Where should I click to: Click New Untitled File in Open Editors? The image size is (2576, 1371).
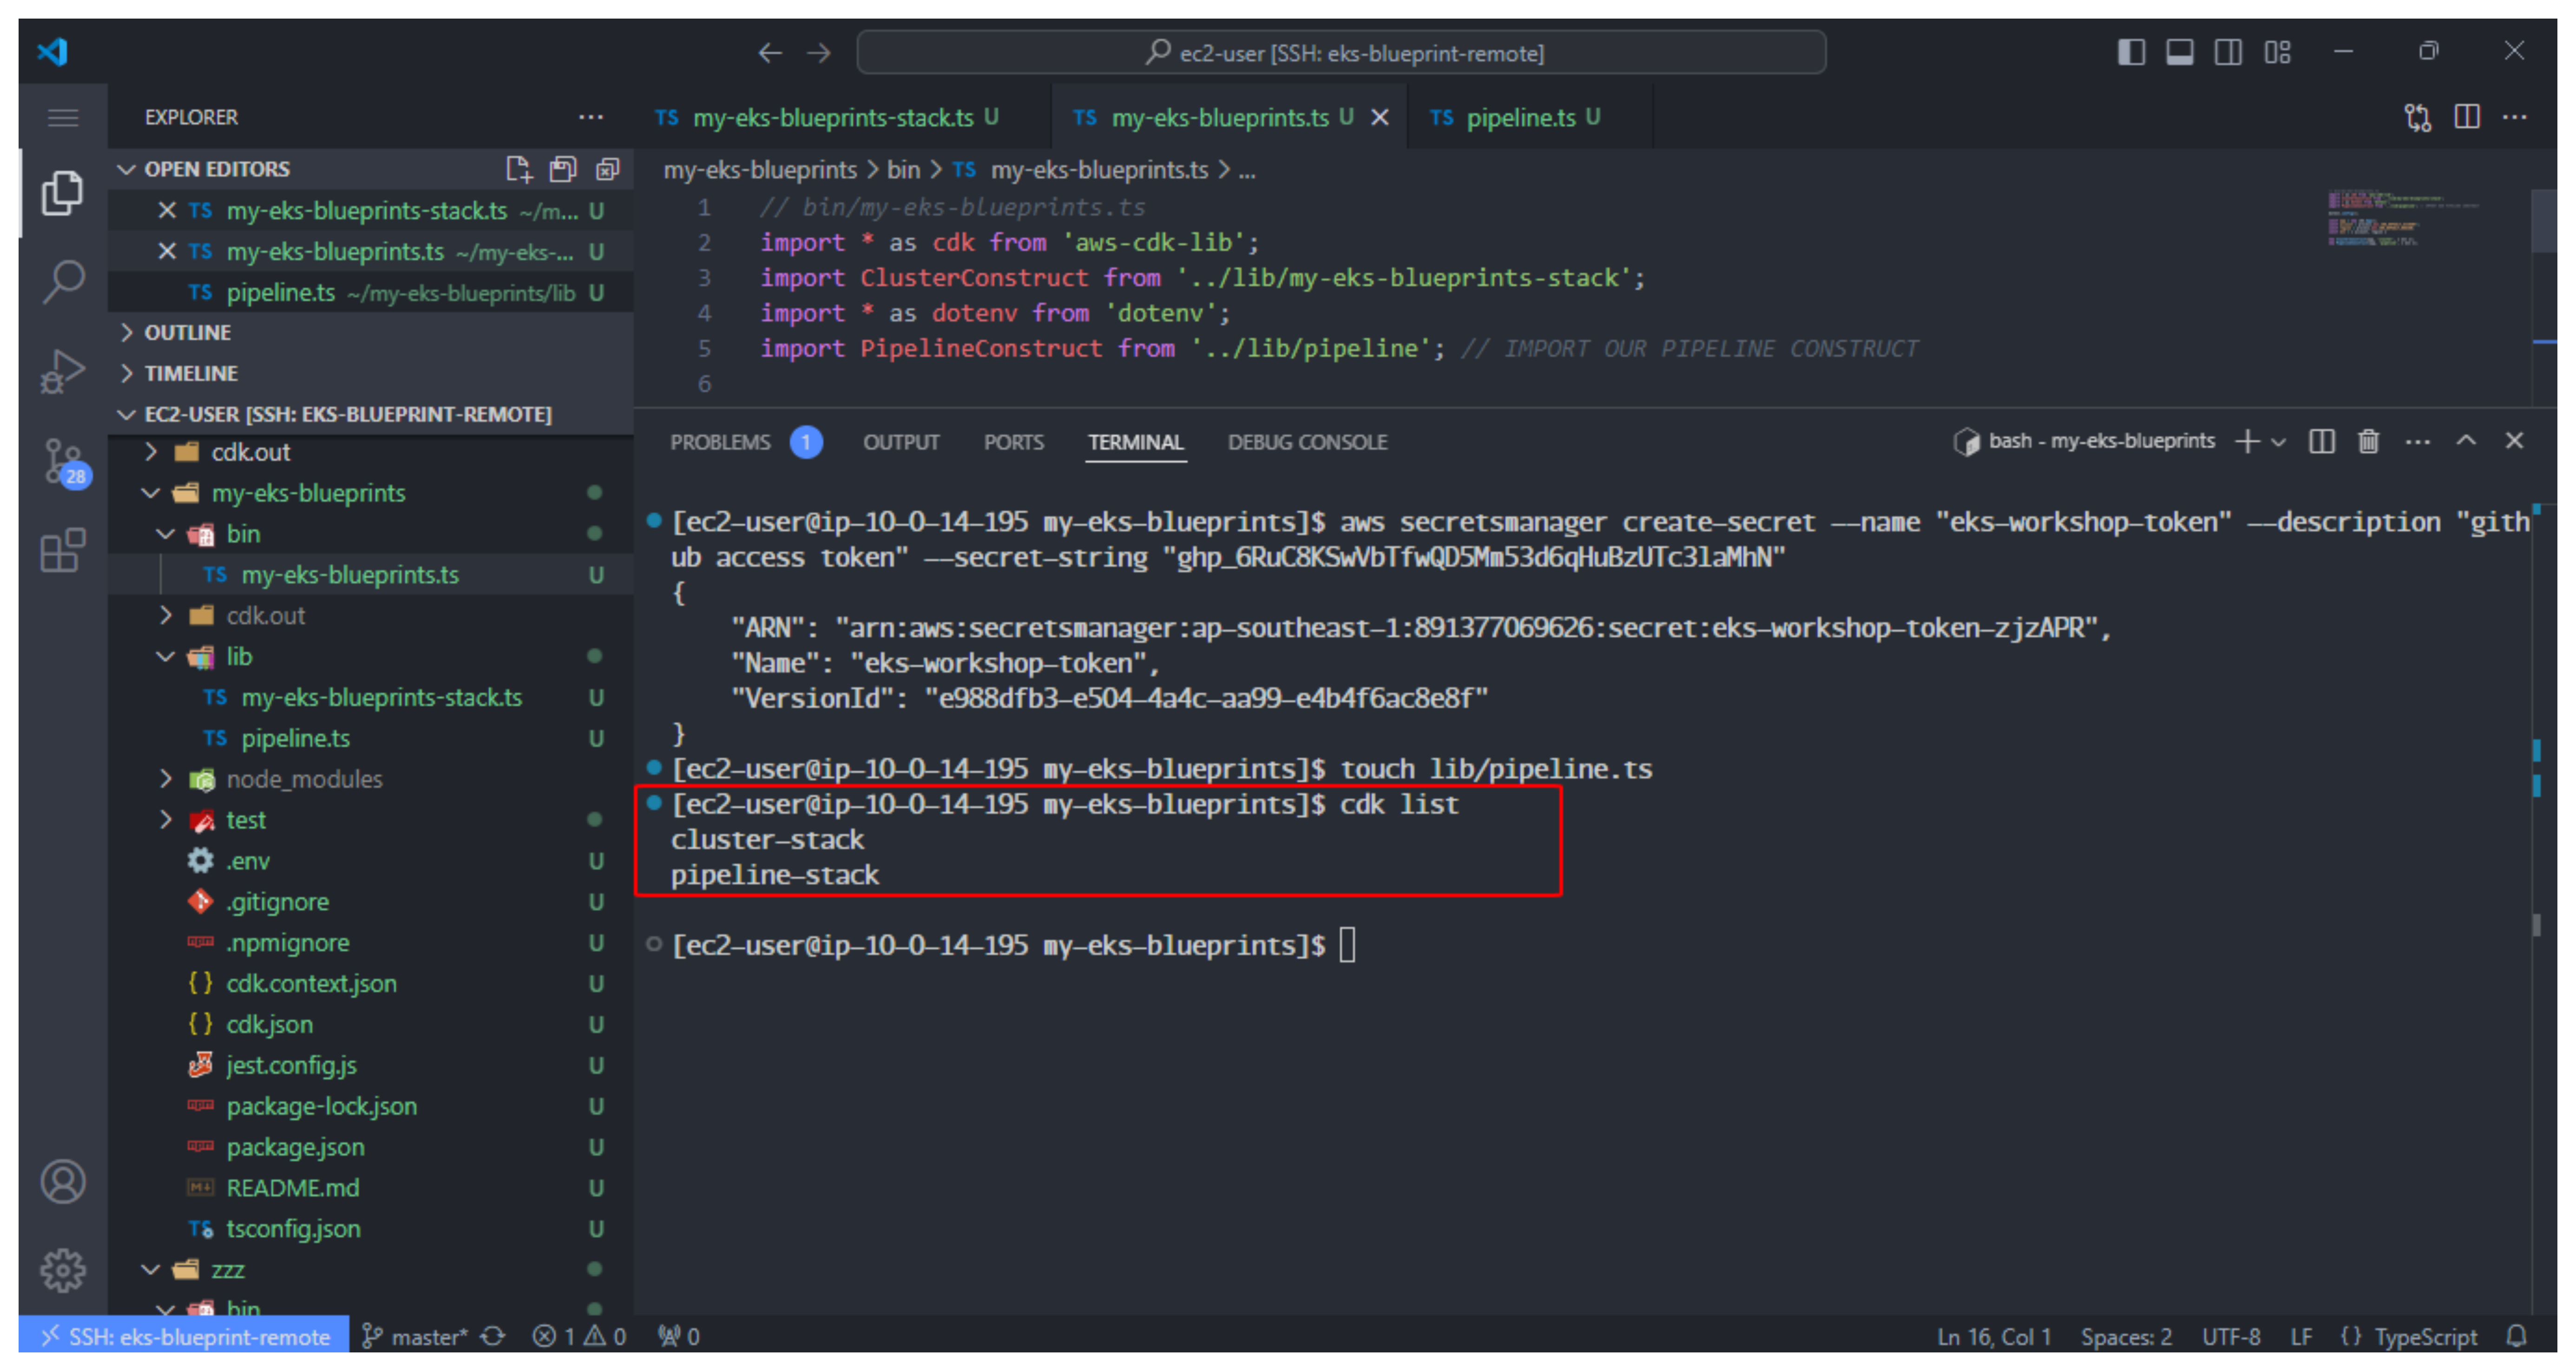point(519,169)
